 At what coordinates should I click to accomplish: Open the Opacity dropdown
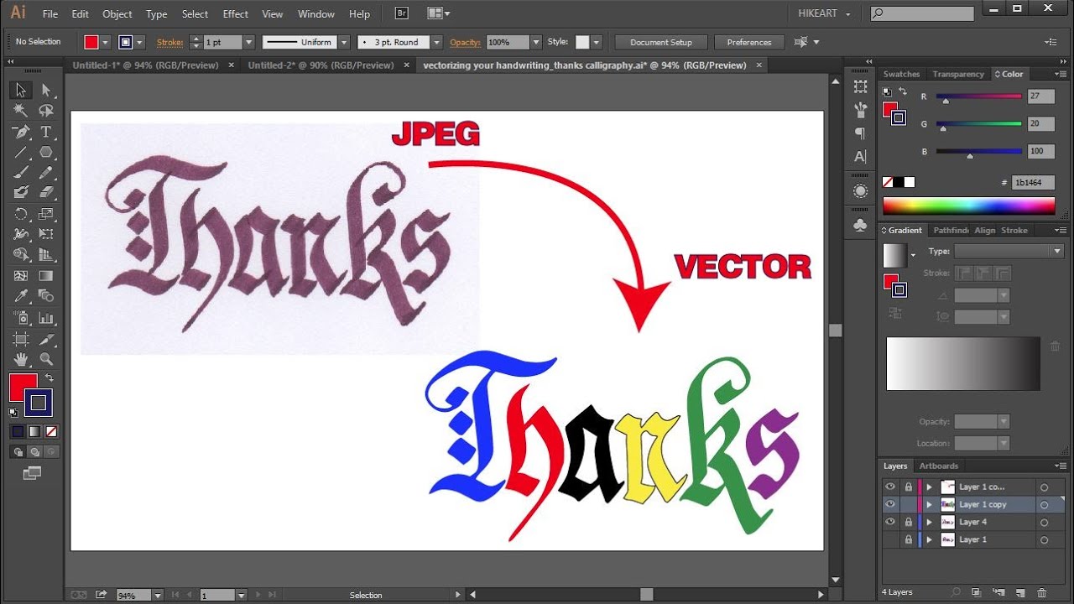point(1003,421)
